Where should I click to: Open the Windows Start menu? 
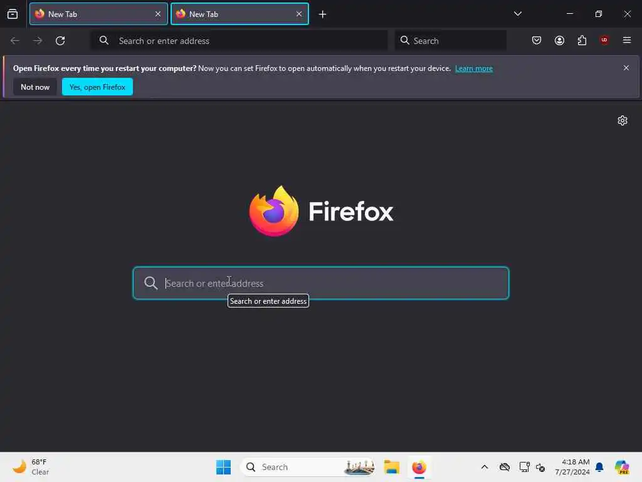click(223, 467)
